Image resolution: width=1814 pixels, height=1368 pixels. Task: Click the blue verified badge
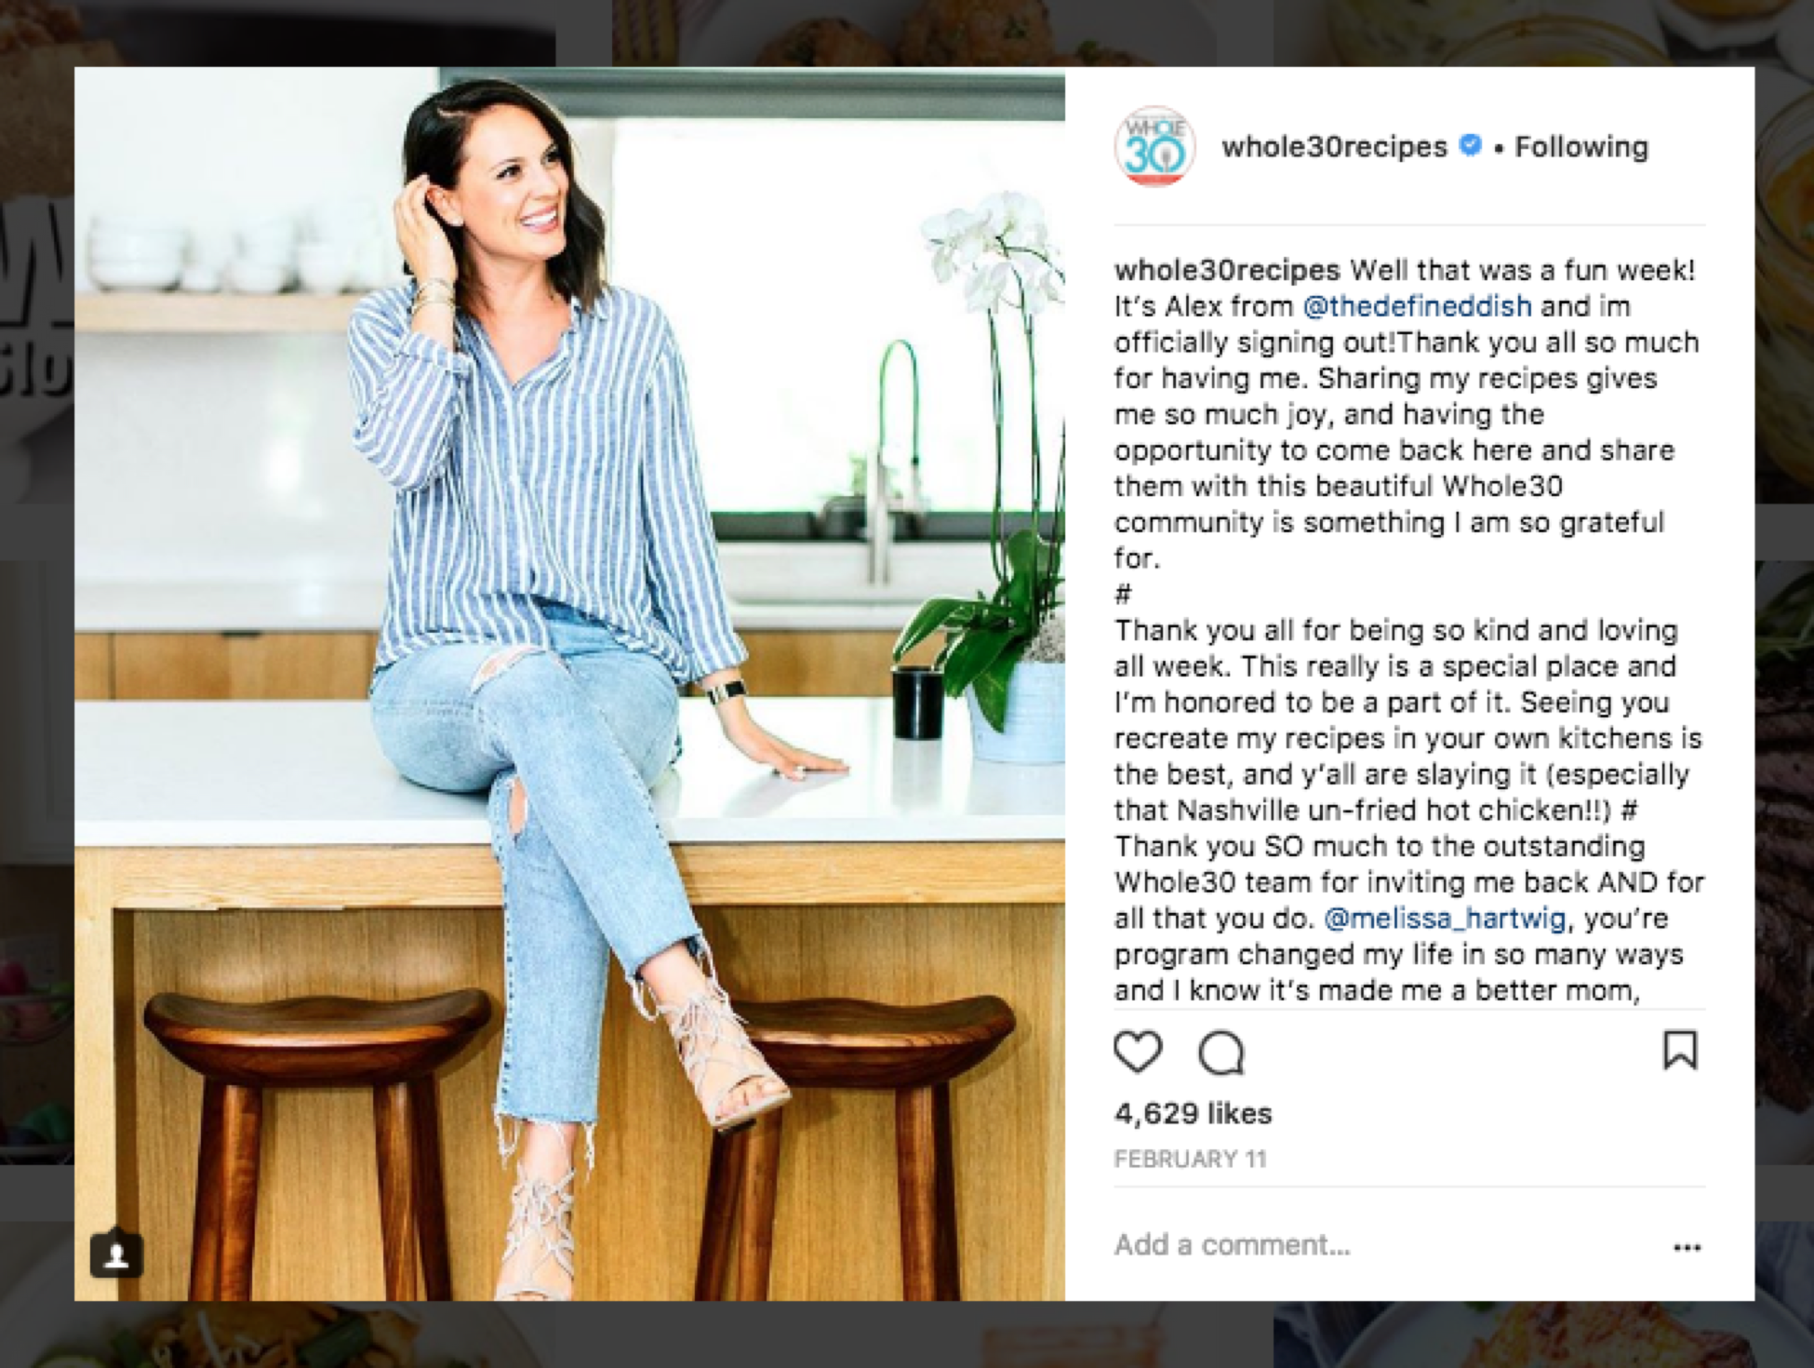coord(1471,145)
